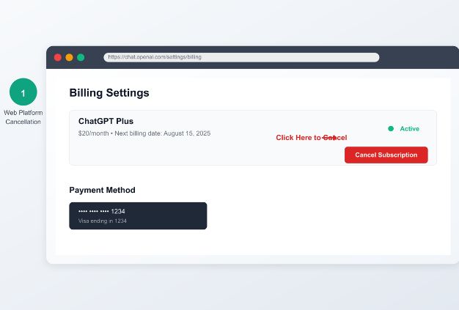Click the green step 1 circle
This screenshot has height=310, width=459.
23,93
